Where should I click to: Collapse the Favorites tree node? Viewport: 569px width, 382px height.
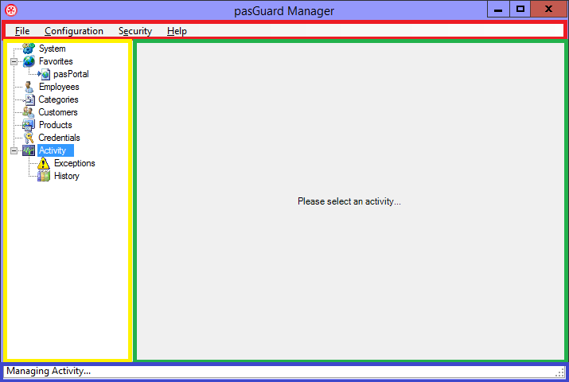(14, 61)
